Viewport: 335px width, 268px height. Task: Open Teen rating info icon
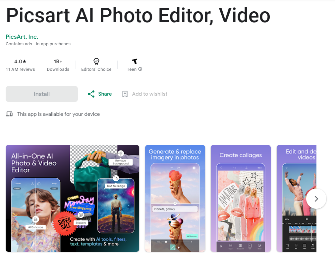pyautogui.click(x=140, y=69)
